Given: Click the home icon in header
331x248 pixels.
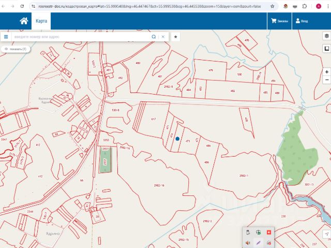Looking at the screenshot, I should [x=24, y=21].
